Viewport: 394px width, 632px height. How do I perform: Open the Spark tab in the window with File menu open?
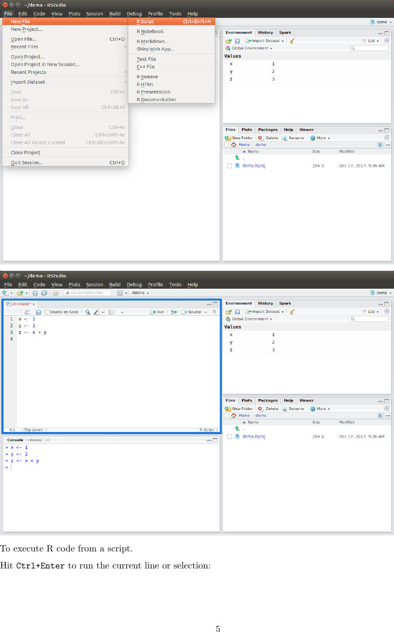coord(285,33)
